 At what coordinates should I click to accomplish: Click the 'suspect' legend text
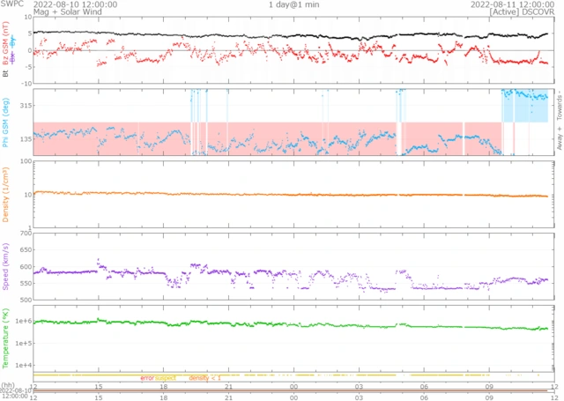point(166,378)
